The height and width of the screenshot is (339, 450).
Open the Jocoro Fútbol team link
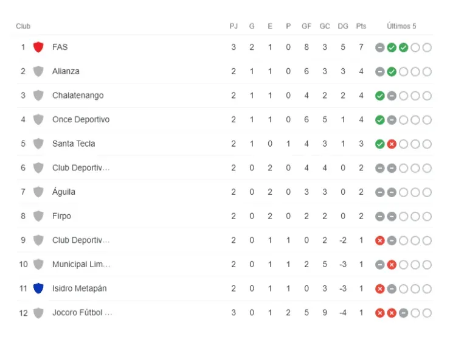[82, 313]
